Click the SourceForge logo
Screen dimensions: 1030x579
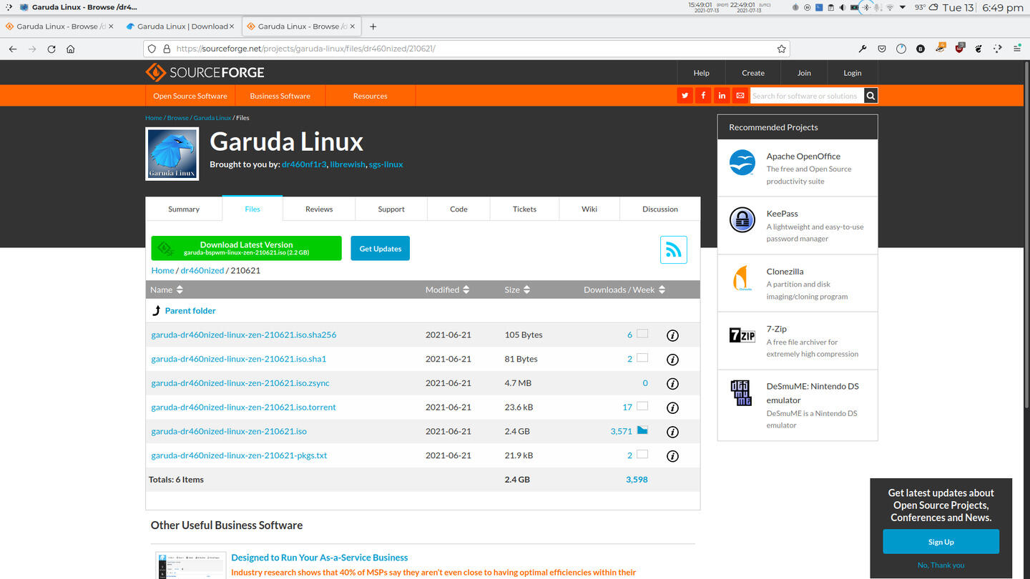pos(205,72)
